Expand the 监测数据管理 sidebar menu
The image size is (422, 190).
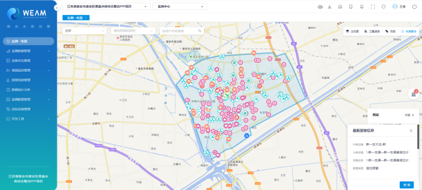click(x=28, y=51)
